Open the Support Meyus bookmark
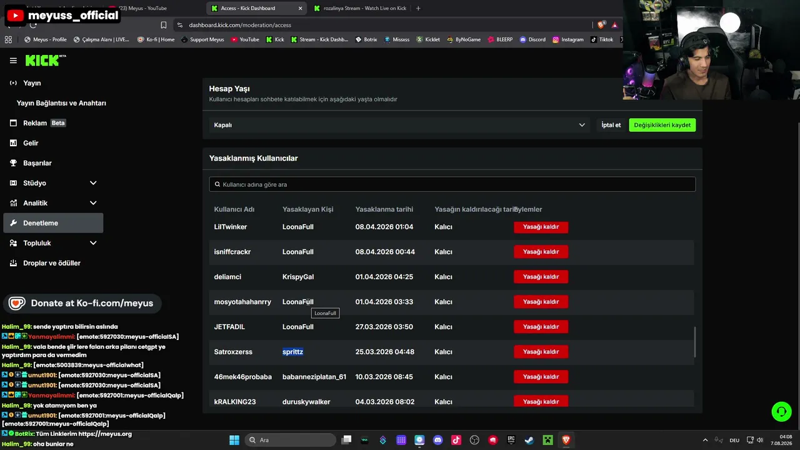 point(202,39)
